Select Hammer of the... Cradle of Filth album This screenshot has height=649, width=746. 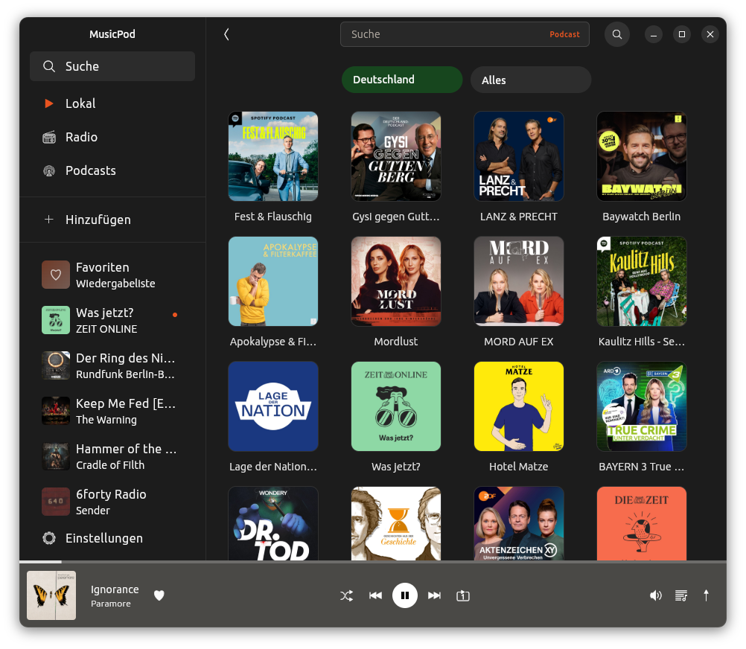(x=112, y=456)
